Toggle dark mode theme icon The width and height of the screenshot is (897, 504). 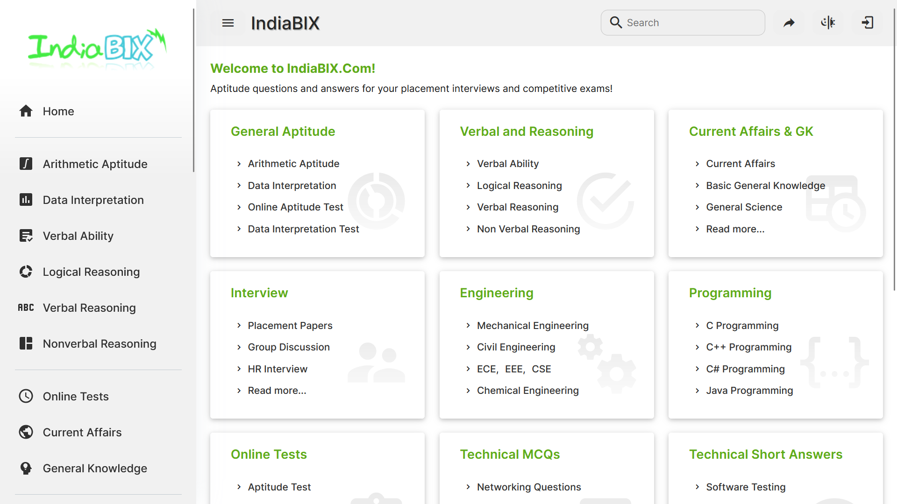(828, 23)
